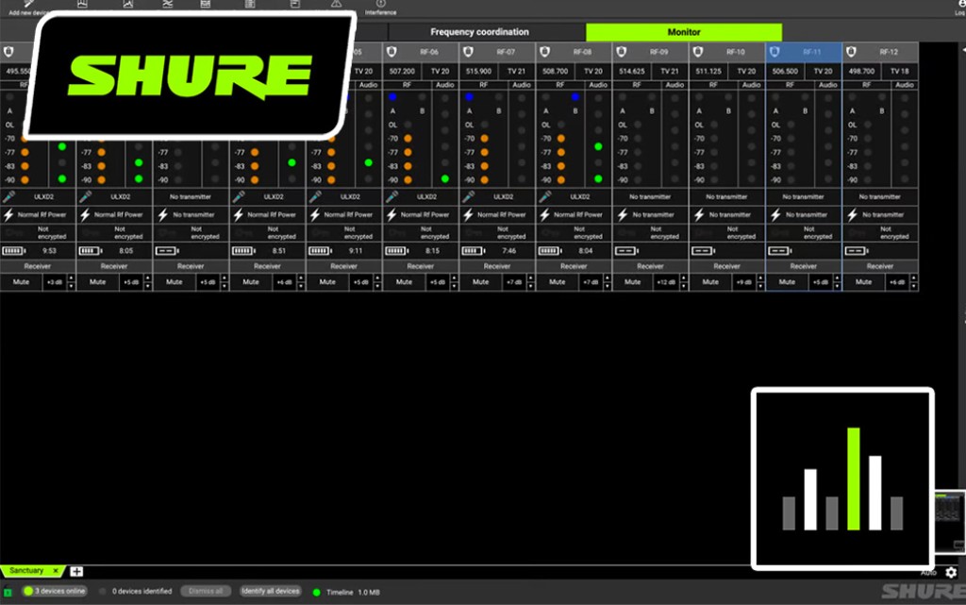Click the TV 18 channel field
Viewport: 966px width, 605px height.
click(899, 71)
